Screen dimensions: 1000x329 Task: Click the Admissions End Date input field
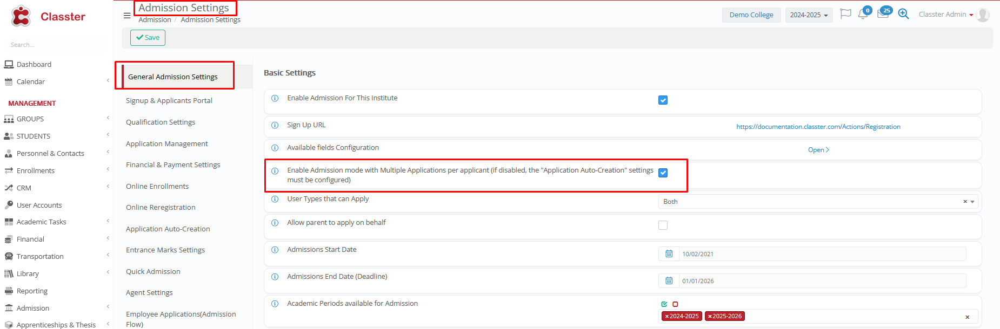tap(822, 281)
